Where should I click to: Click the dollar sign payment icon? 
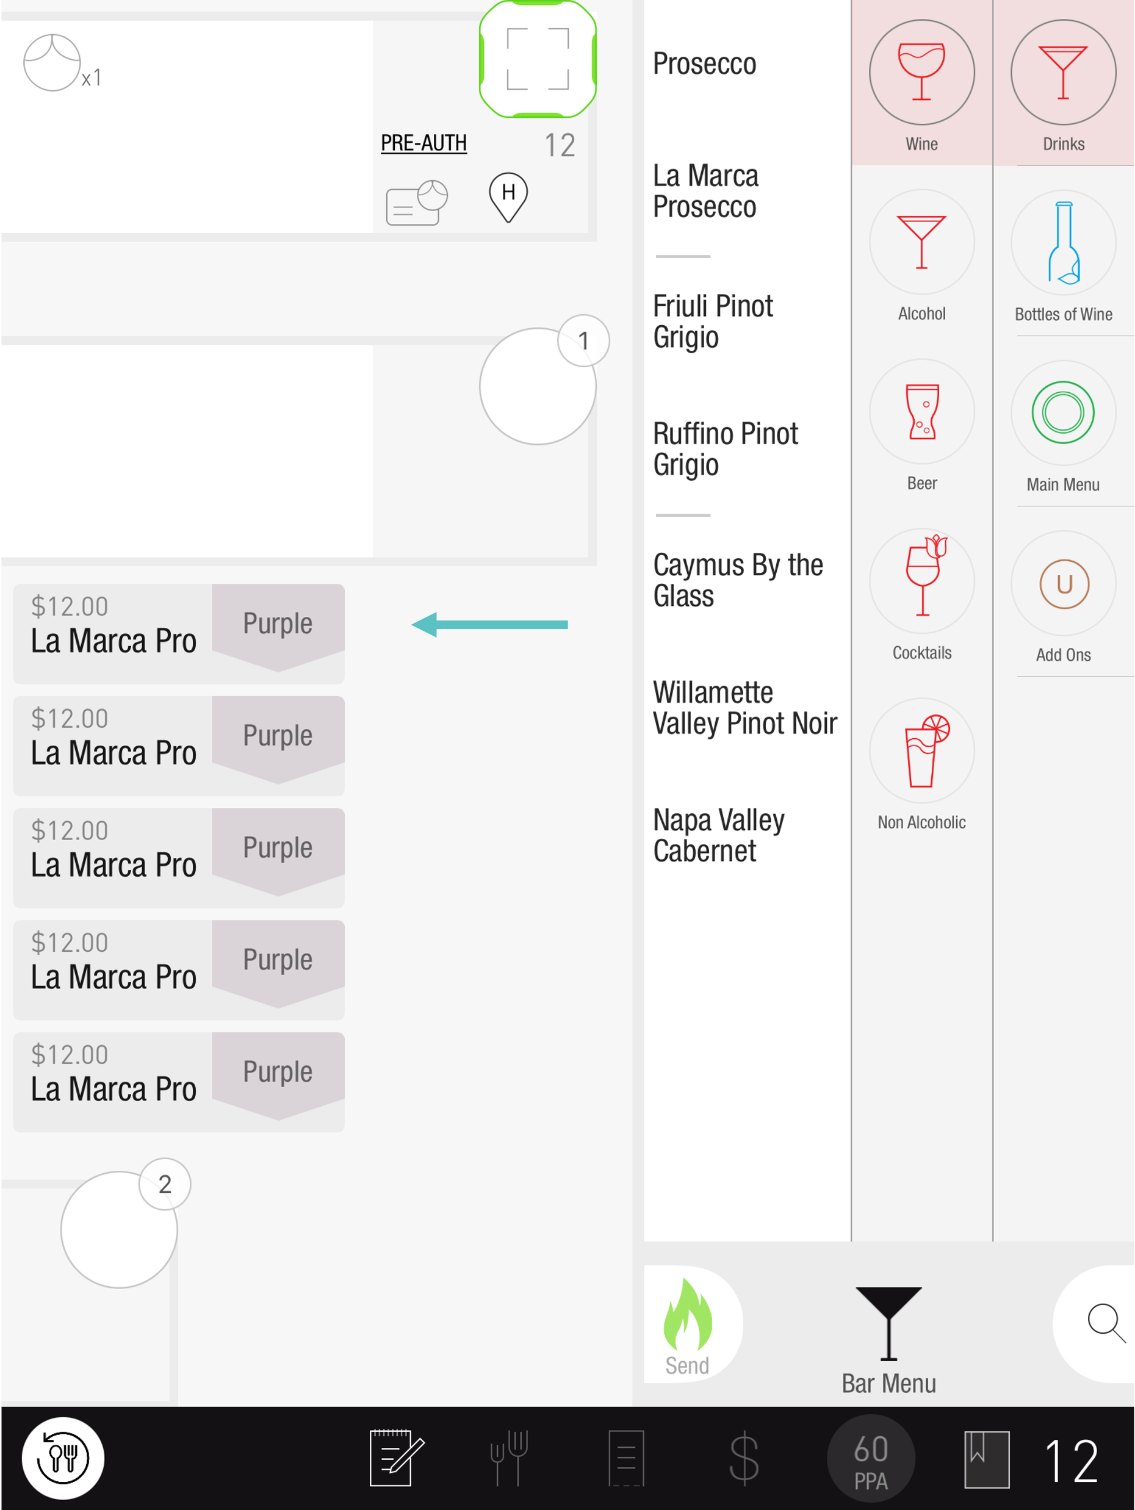[743, 1458]
